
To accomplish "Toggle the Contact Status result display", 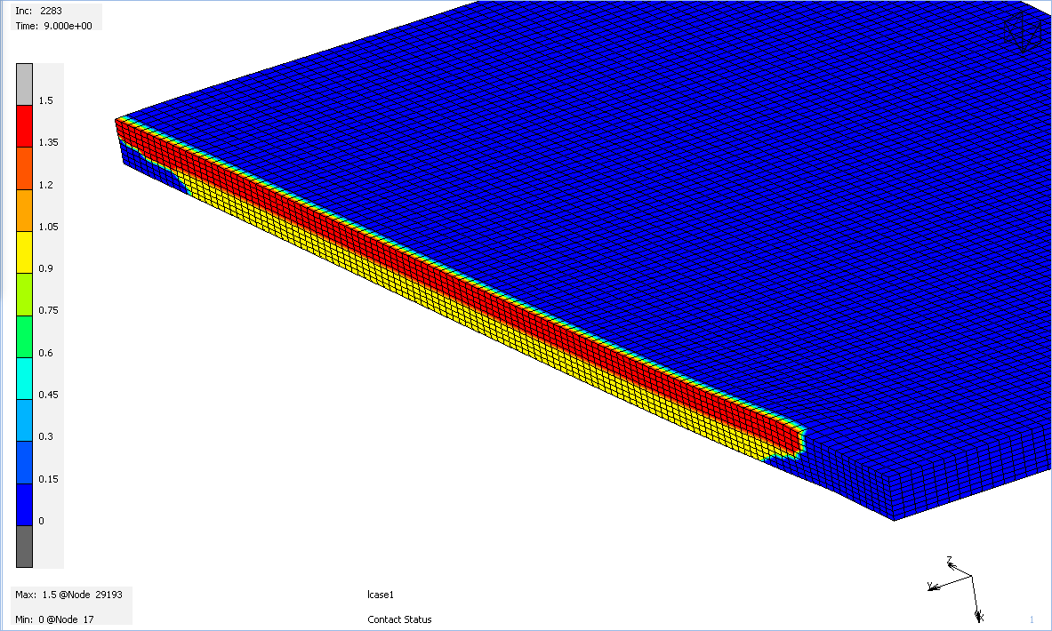I will pos(399,619).
